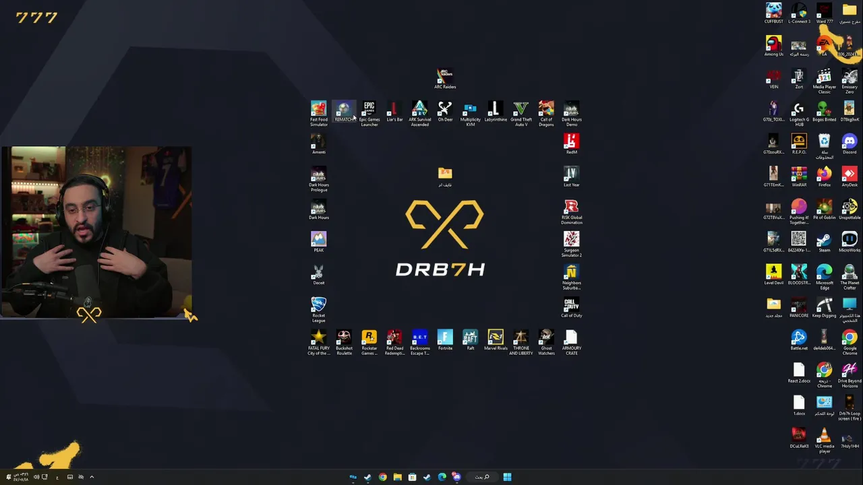Select the Logitech G HUB icon
Screen dimensions: 863x485
[x=799, y=114]
